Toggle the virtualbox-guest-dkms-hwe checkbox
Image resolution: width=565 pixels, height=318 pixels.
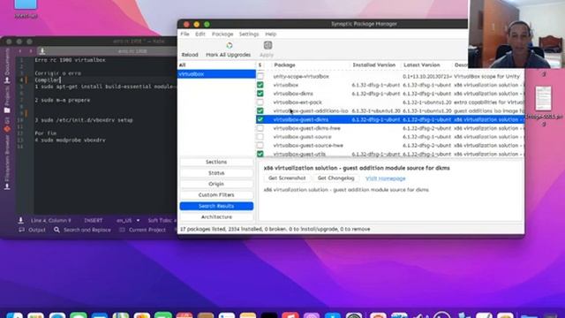(260, 128)
